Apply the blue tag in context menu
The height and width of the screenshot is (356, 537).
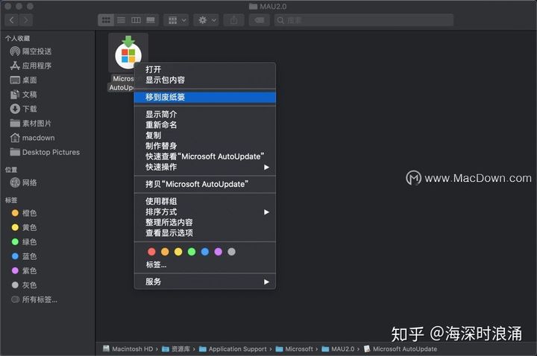point(205,252)
